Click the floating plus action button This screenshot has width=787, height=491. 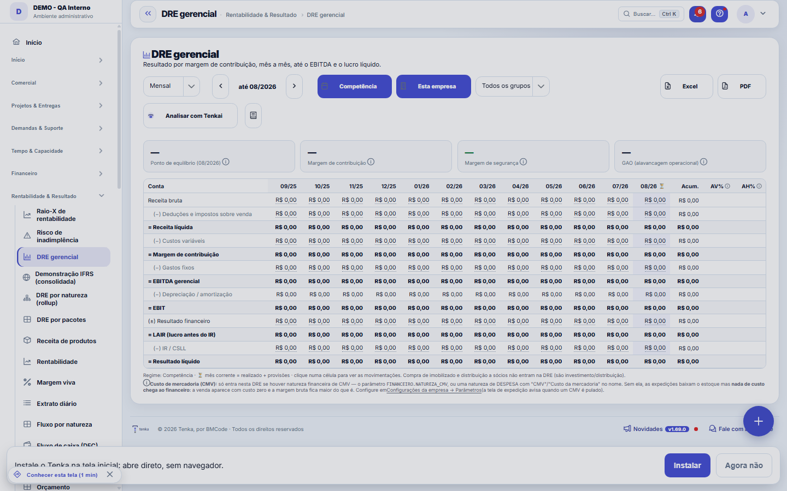click(x=759, y=421)
